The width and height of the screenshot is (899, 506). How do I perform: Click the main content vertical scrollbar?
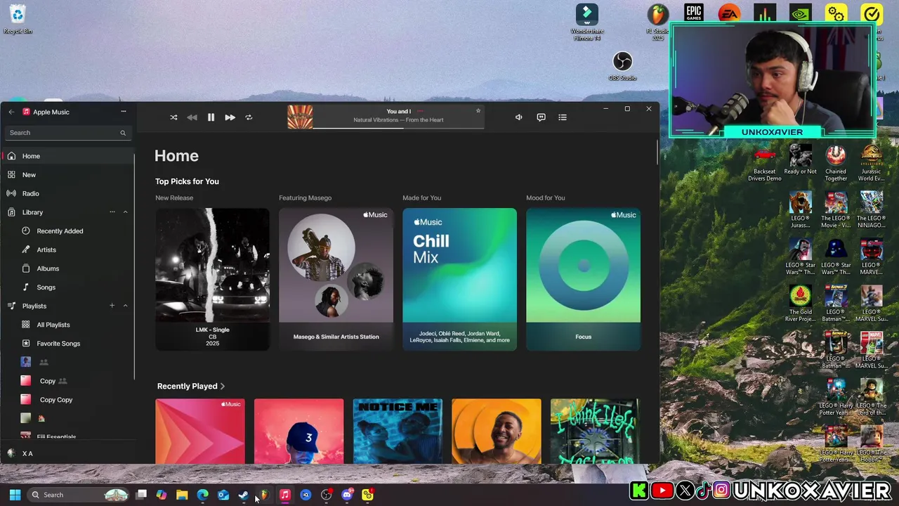point(657,153)
